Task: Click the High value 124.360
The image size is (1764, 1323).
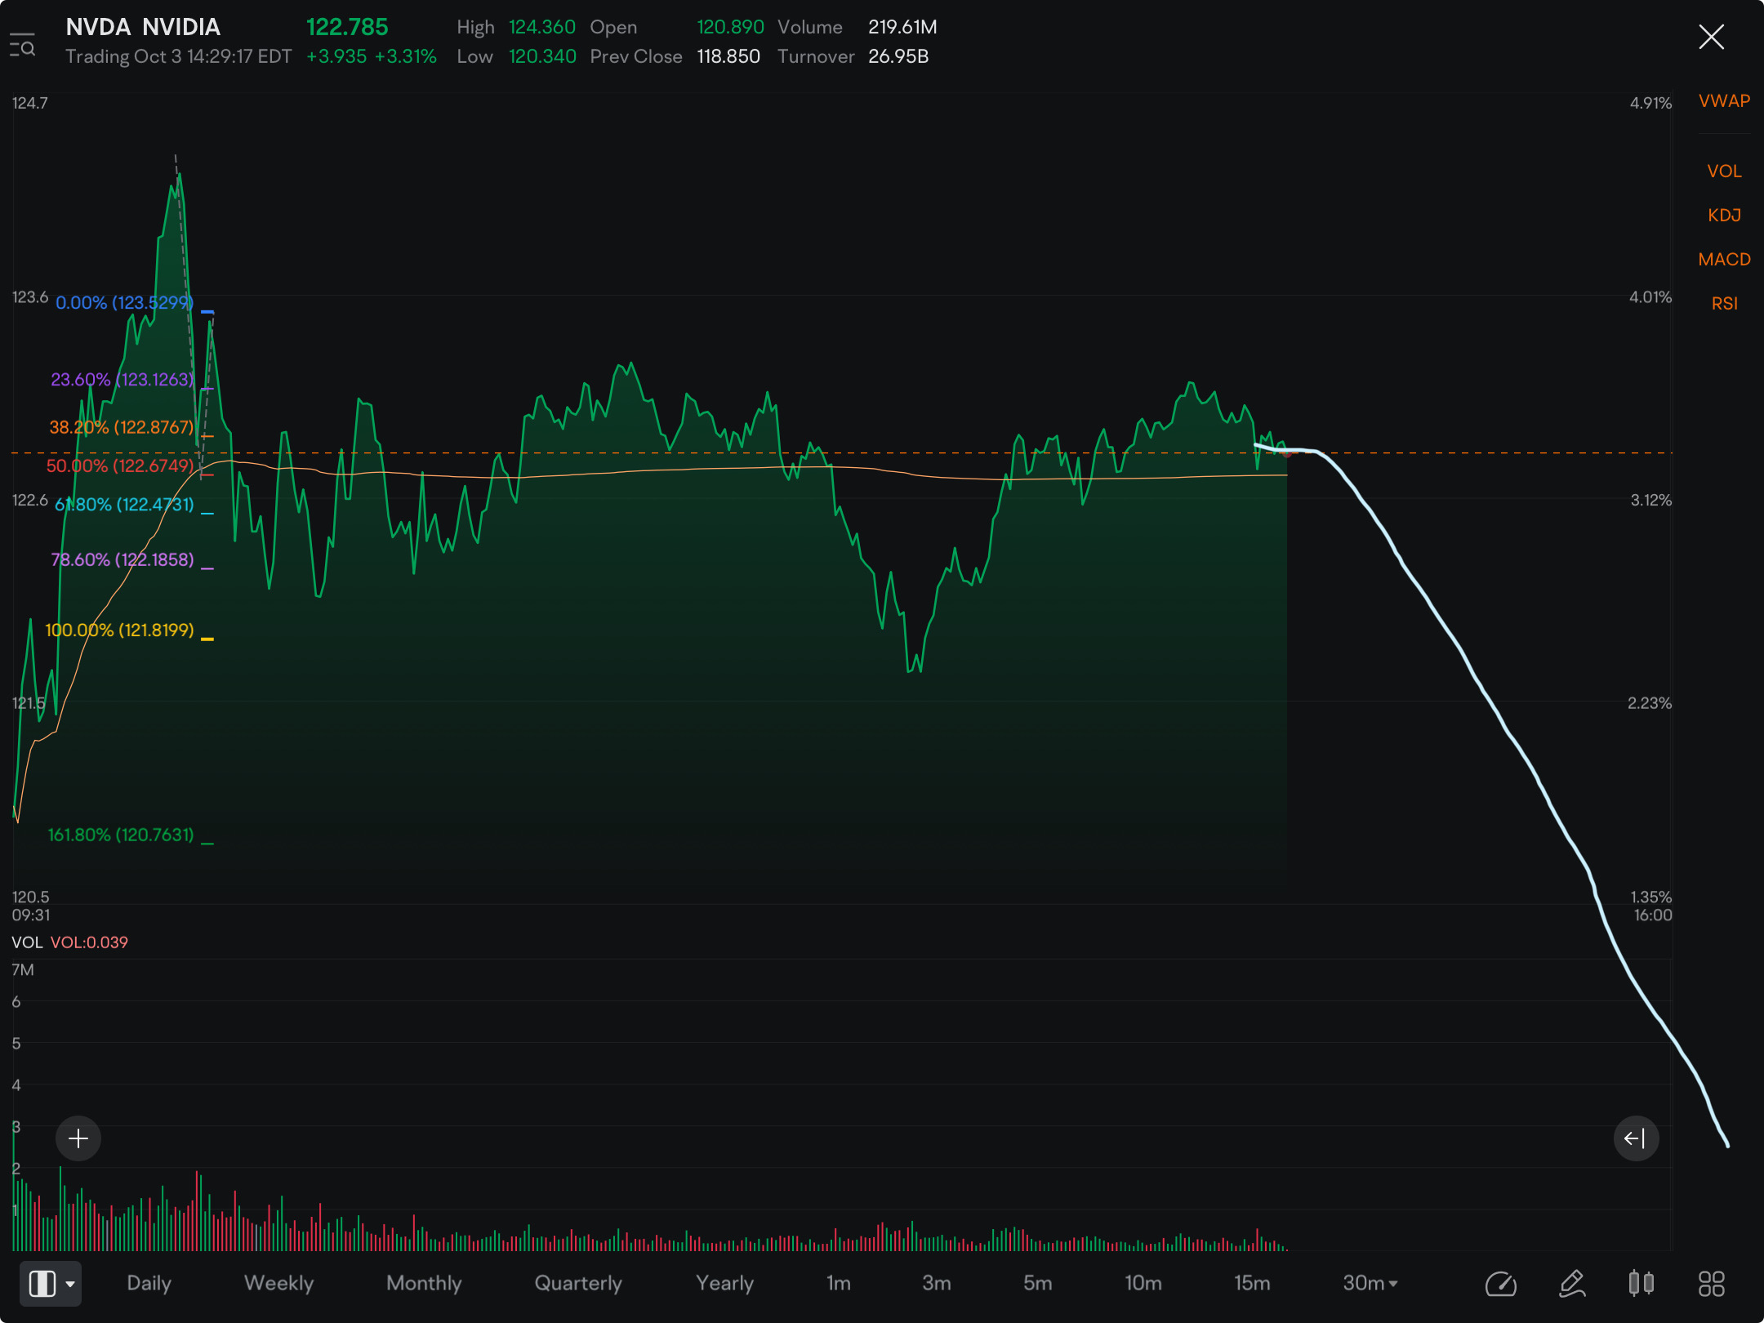Action: point(542,27)
